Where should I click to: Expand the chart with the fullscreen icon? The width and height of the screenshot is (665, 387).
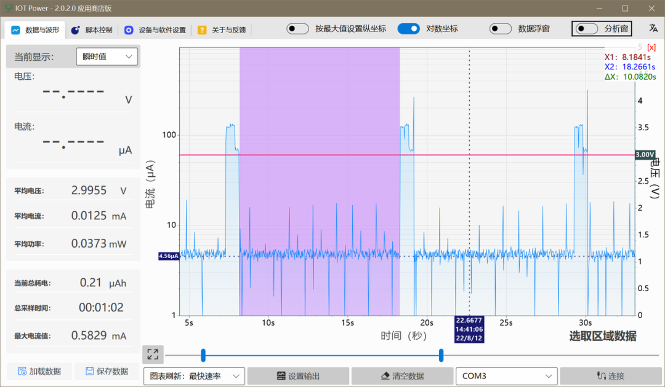click(x=153, y=354)
